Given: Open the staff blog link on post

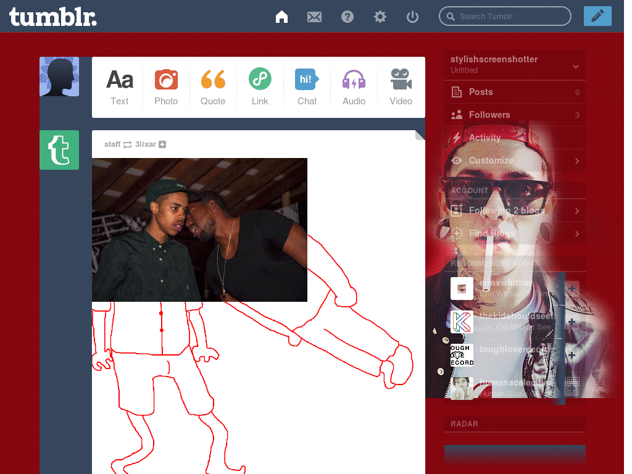Looking at the screenshot, I should coord(112,144).
